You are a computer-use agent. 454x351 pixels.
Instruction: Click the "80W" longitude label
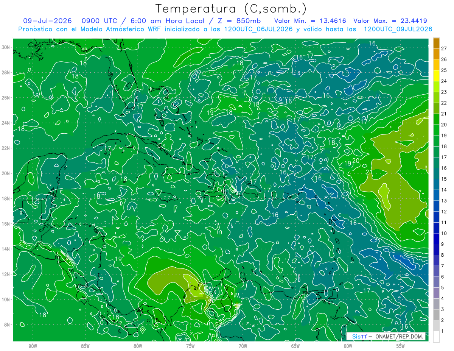coord(138,346)
